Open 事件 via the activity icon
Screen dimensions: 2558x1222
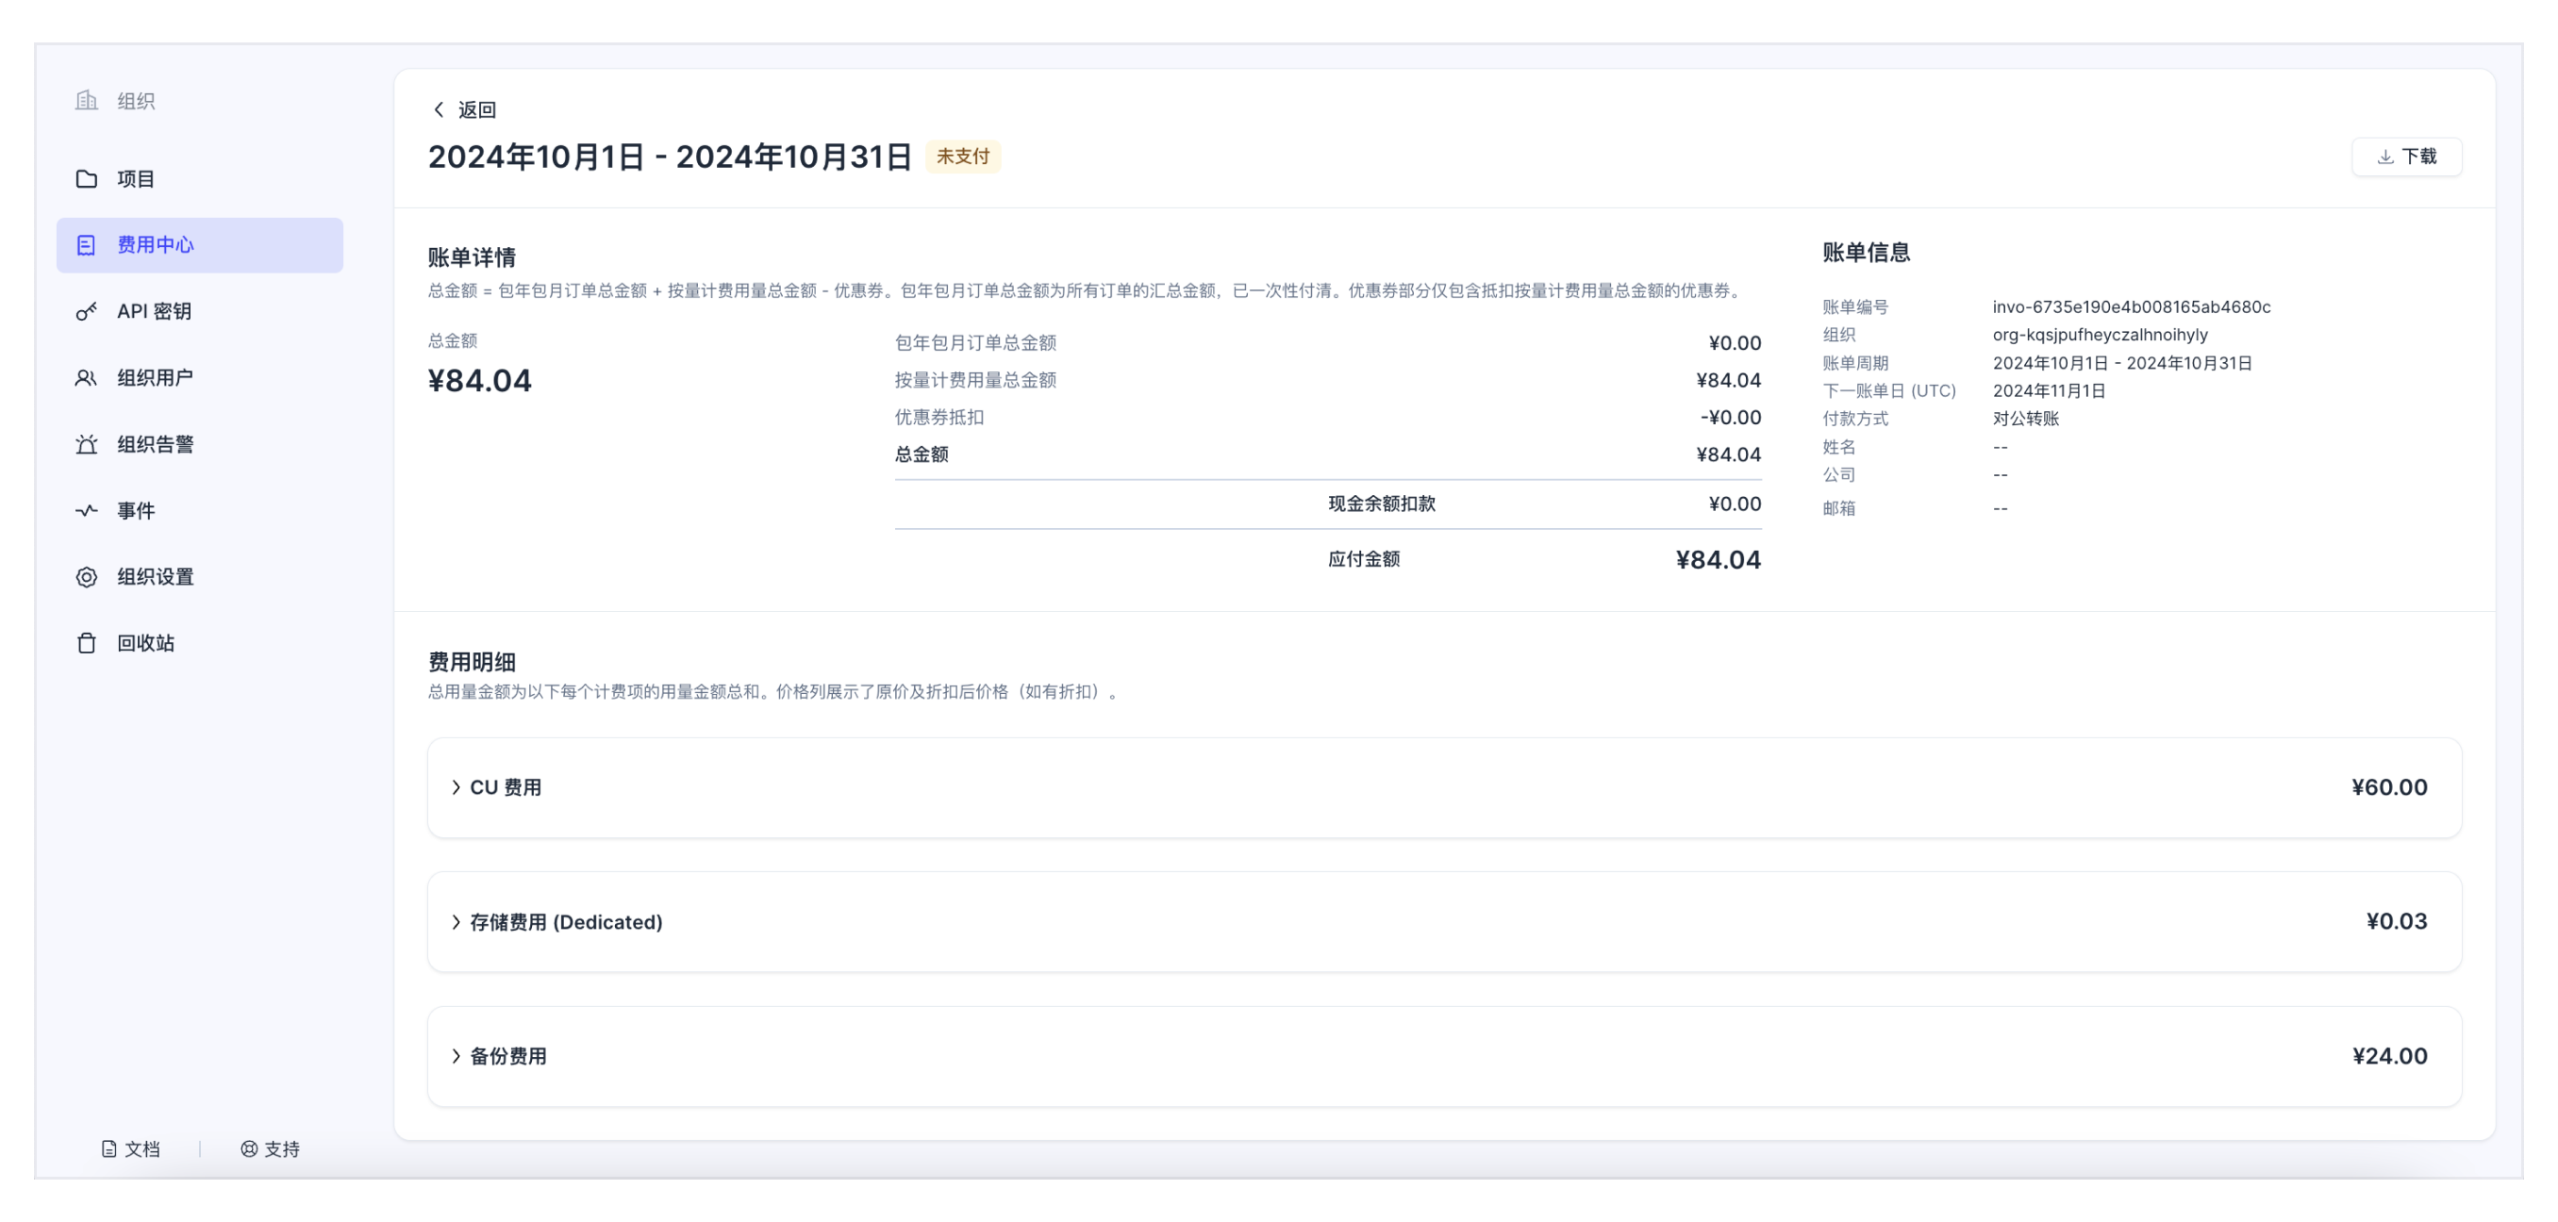point(87,510)
